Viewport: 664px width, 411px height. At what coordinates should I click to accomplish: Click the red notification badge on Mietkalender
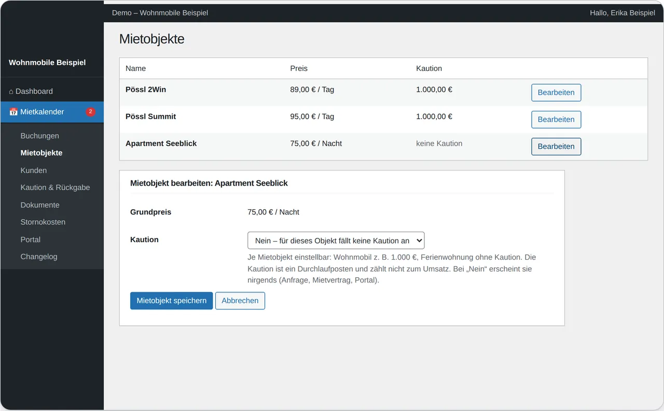pyautogui.click(x=90, y=112)
